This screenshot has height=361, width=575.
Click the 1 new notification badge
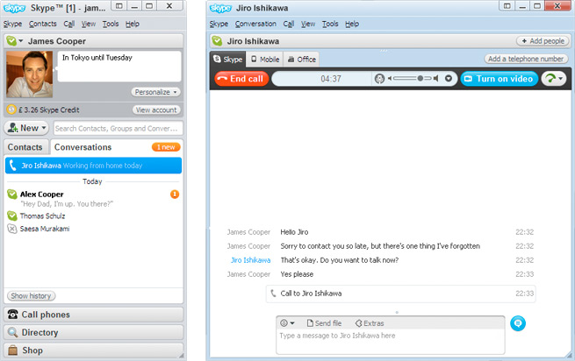[166, 147]
